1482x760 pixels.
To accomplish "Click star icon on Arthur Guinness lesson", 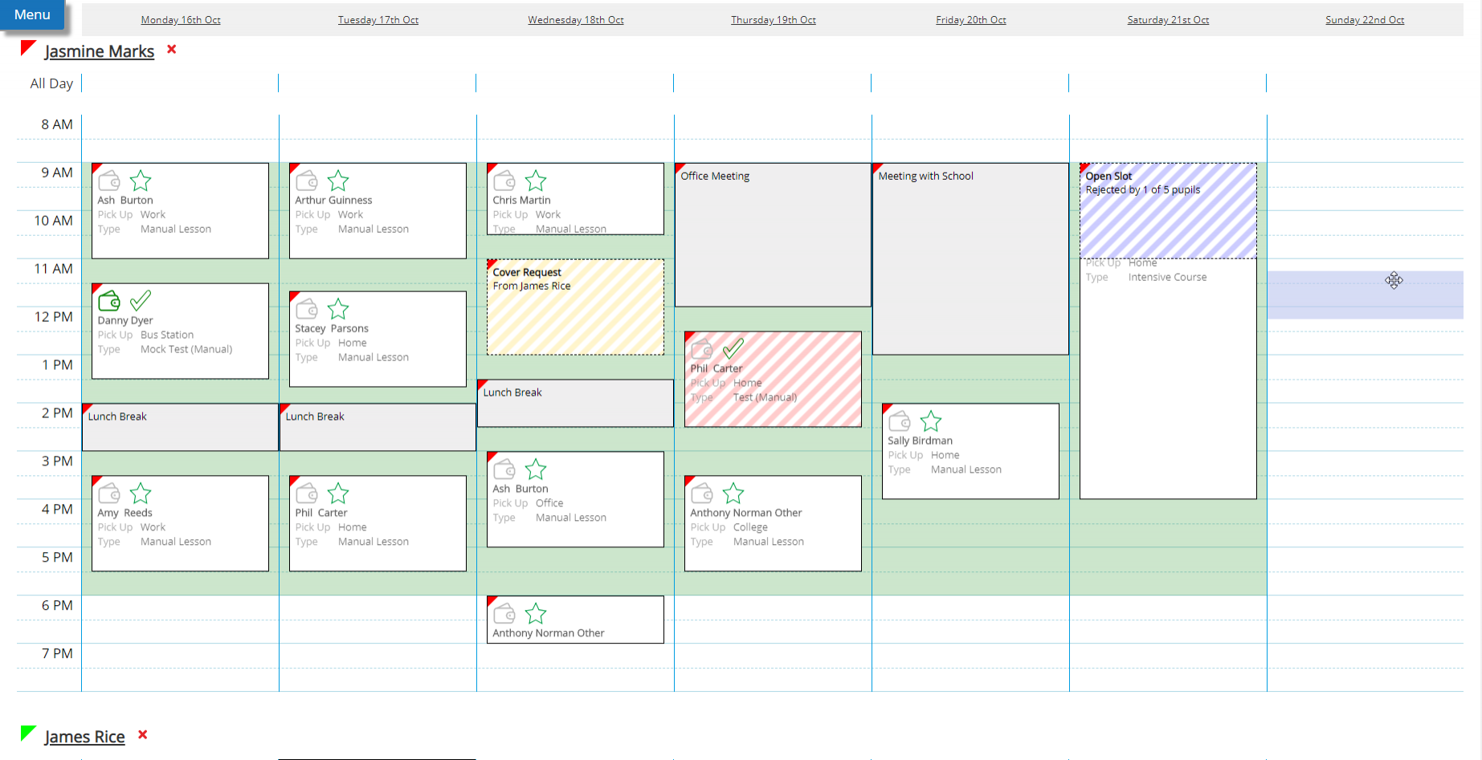I will point(338,181).
